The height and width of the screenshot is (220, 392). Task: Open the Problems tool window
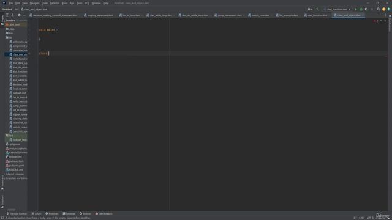(51, 213)
